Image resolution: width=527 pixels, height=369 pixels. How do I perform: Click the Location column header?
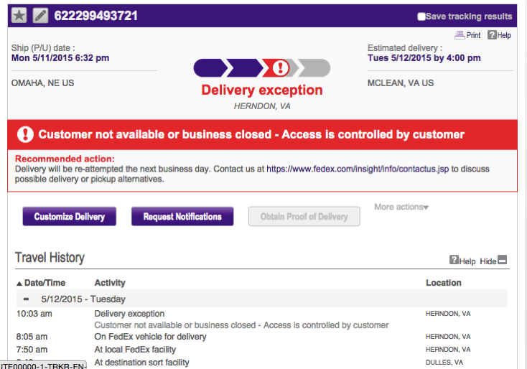[443, 283]
